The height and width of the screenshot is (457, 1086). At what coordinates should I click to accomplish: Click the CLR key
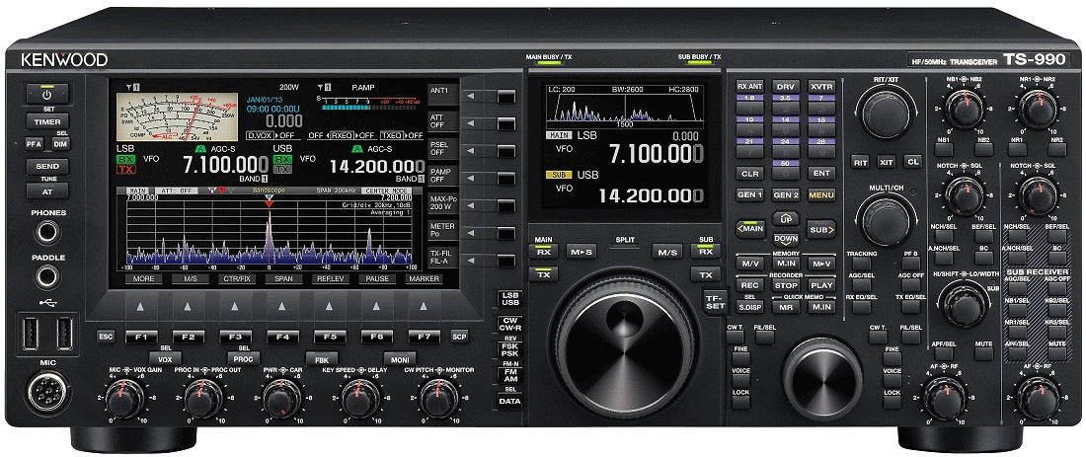(x=749, y=173)
